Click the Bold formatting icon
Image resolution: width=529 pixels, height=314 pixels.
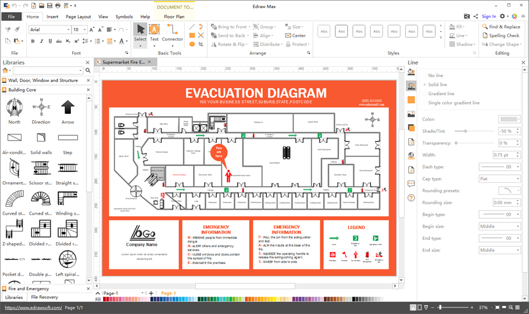[33, 41]
